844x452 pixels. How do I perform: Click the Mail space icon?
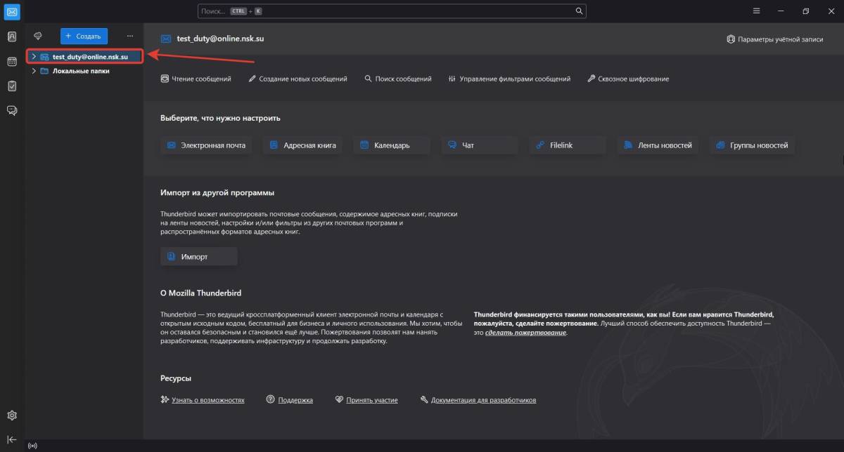point(12,11)
